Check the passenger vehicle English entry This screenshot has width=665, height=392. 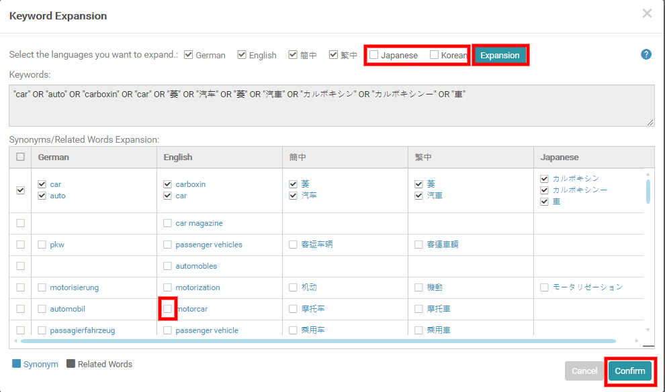tap(167, 330)
